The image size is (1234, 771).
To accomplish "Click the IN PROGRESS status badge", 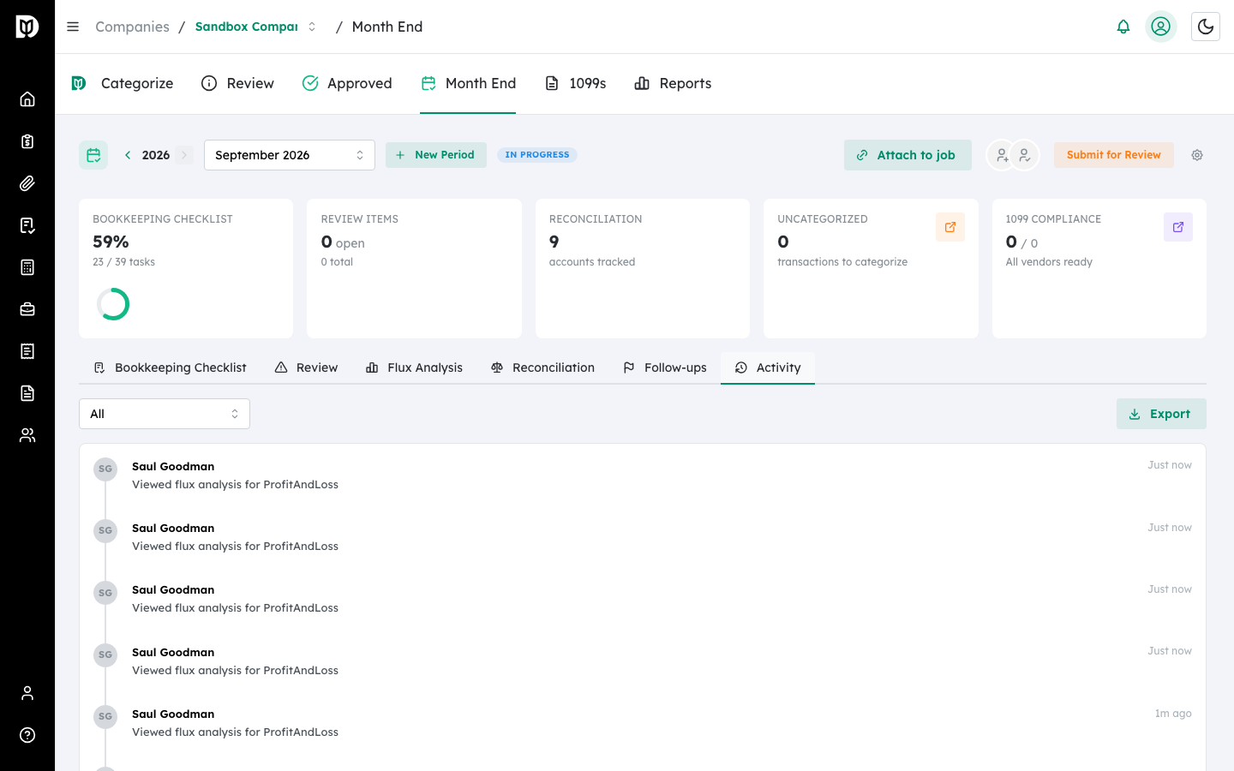I will 537,155.
